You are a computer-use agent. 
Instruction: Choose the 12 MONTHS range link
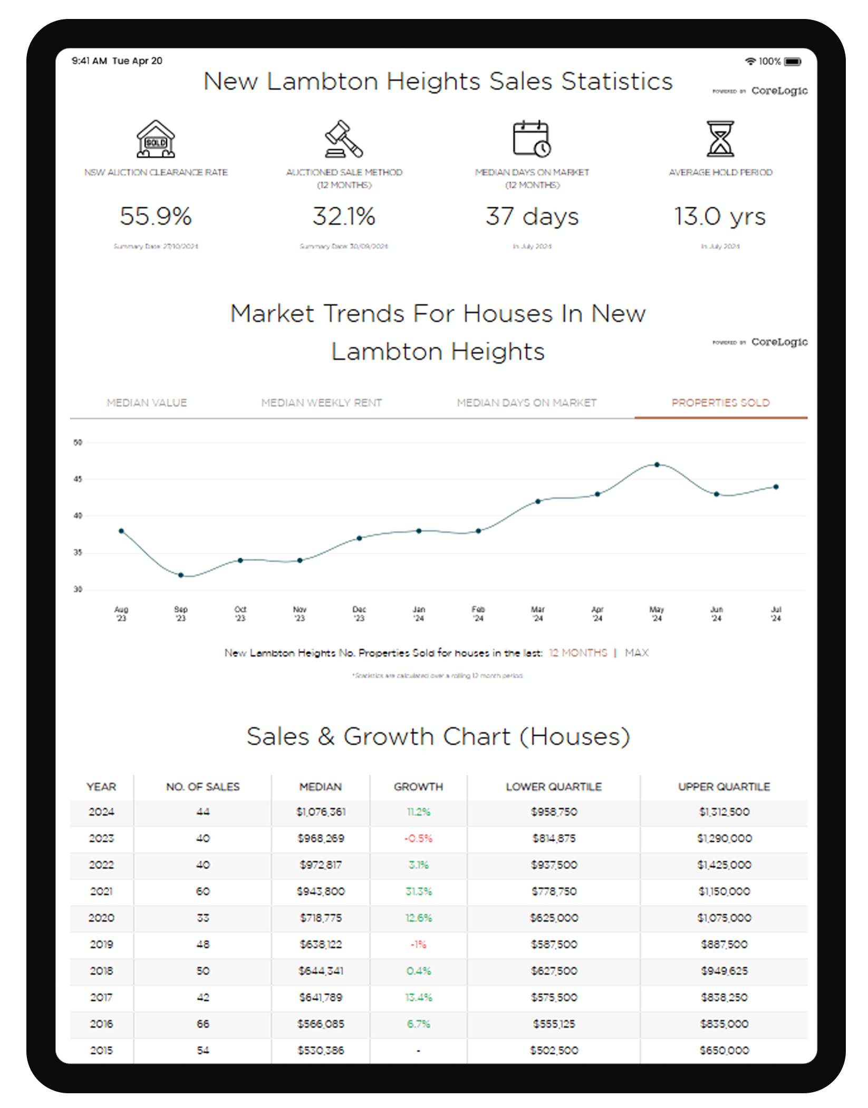pyautogui.click(x=578, y=653)
